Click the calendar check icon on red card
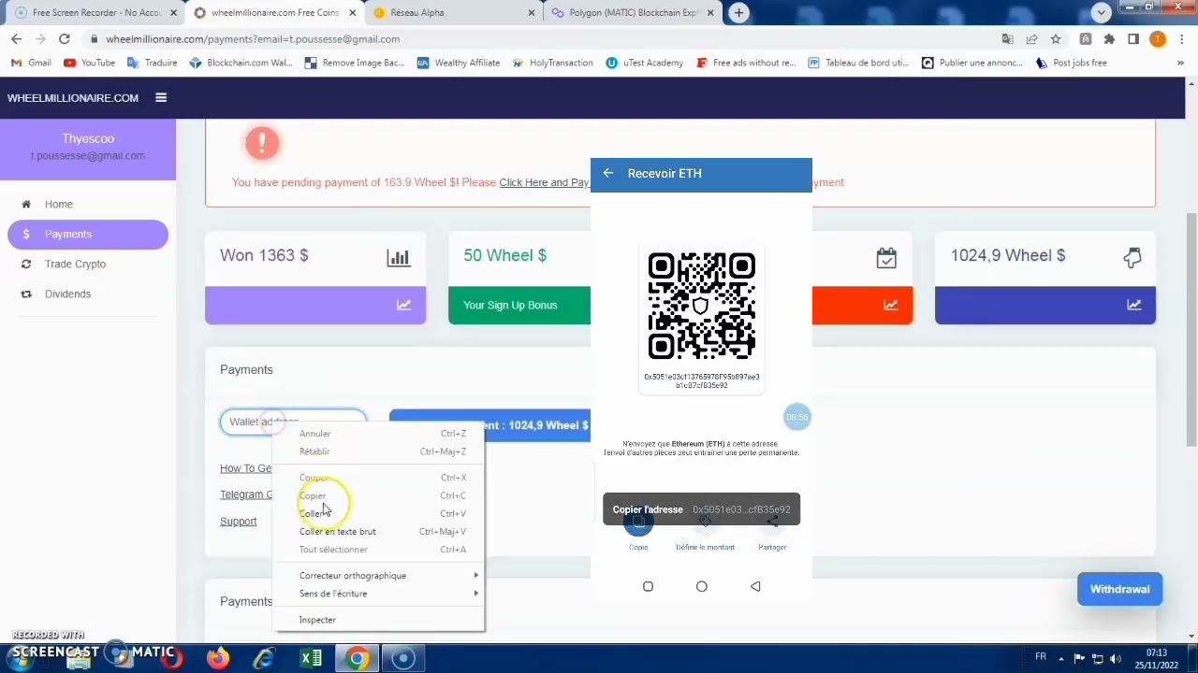The image size is (1198, 673). coord(886,258)
